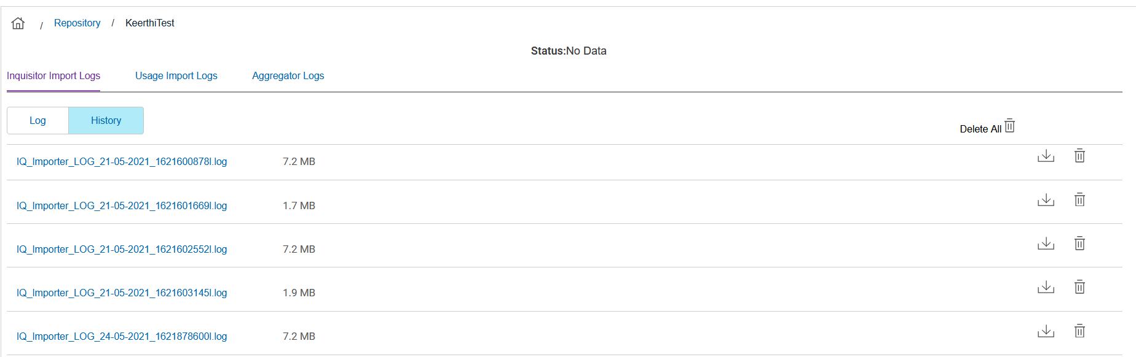Click the Delete All trash icon
The width and height of the screenshot is (1136, 357).
(1009, 126)
